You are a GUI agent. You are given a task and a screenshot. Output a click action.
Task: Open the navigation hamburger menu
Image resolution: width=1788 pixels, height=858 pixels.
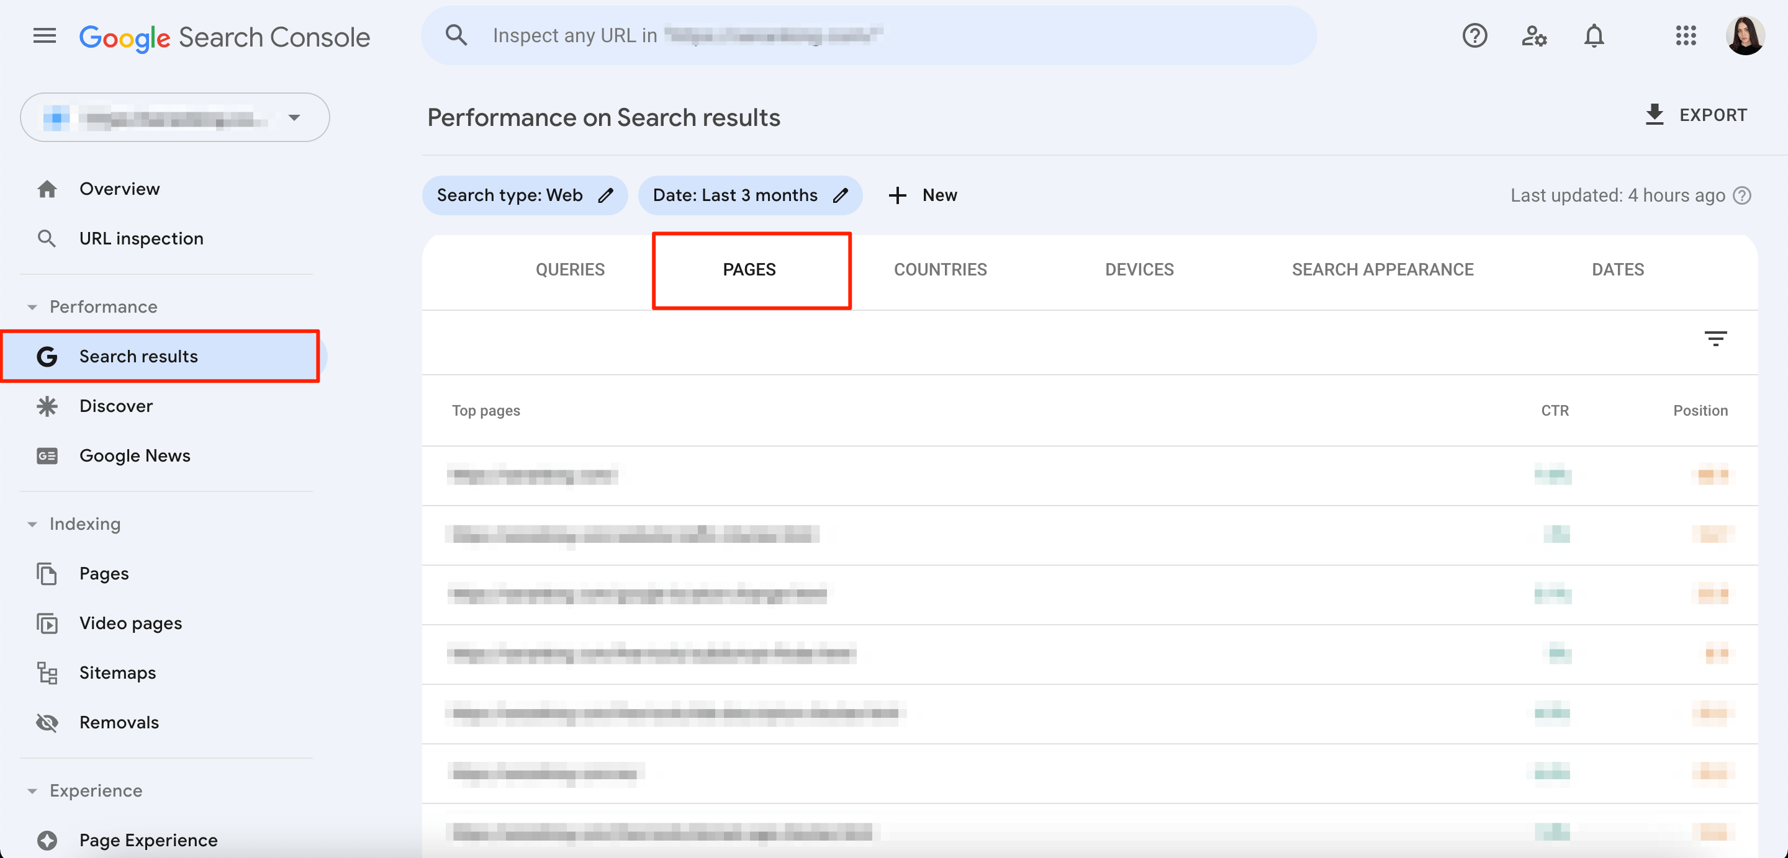tap(43, 35)
